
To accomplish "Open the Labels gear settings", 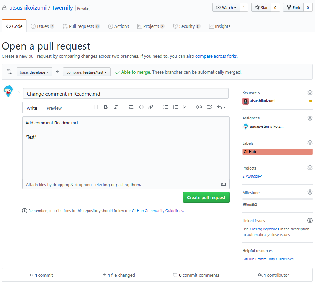I will [x=310, y=143].
